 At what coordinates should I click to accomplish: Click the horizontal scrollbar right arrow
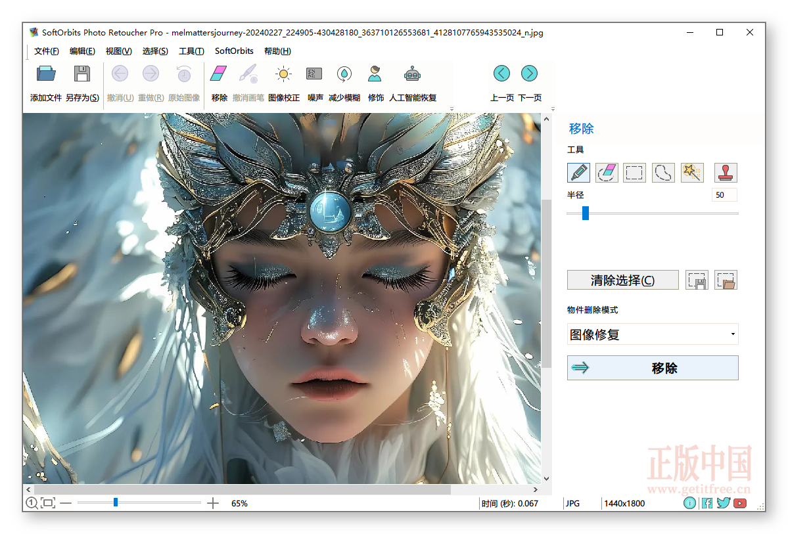(536, 489)
